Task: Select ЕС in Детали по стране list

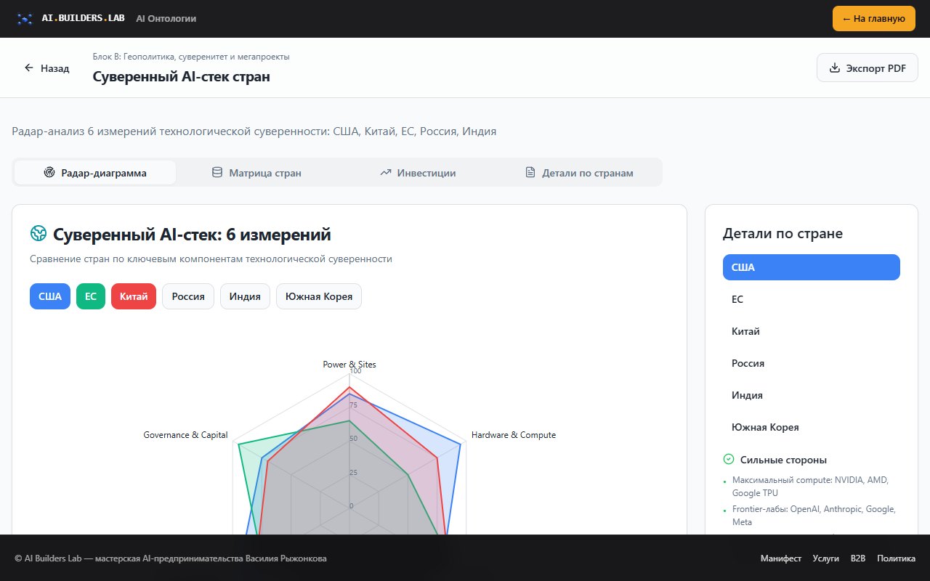Action: tap(812, 299)
